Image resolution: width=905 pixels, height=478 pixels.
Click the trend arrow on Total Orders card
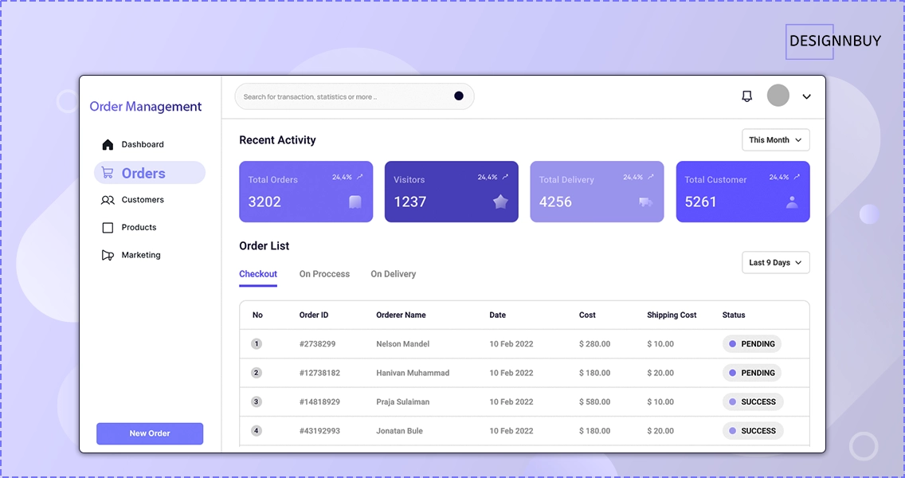359,177
